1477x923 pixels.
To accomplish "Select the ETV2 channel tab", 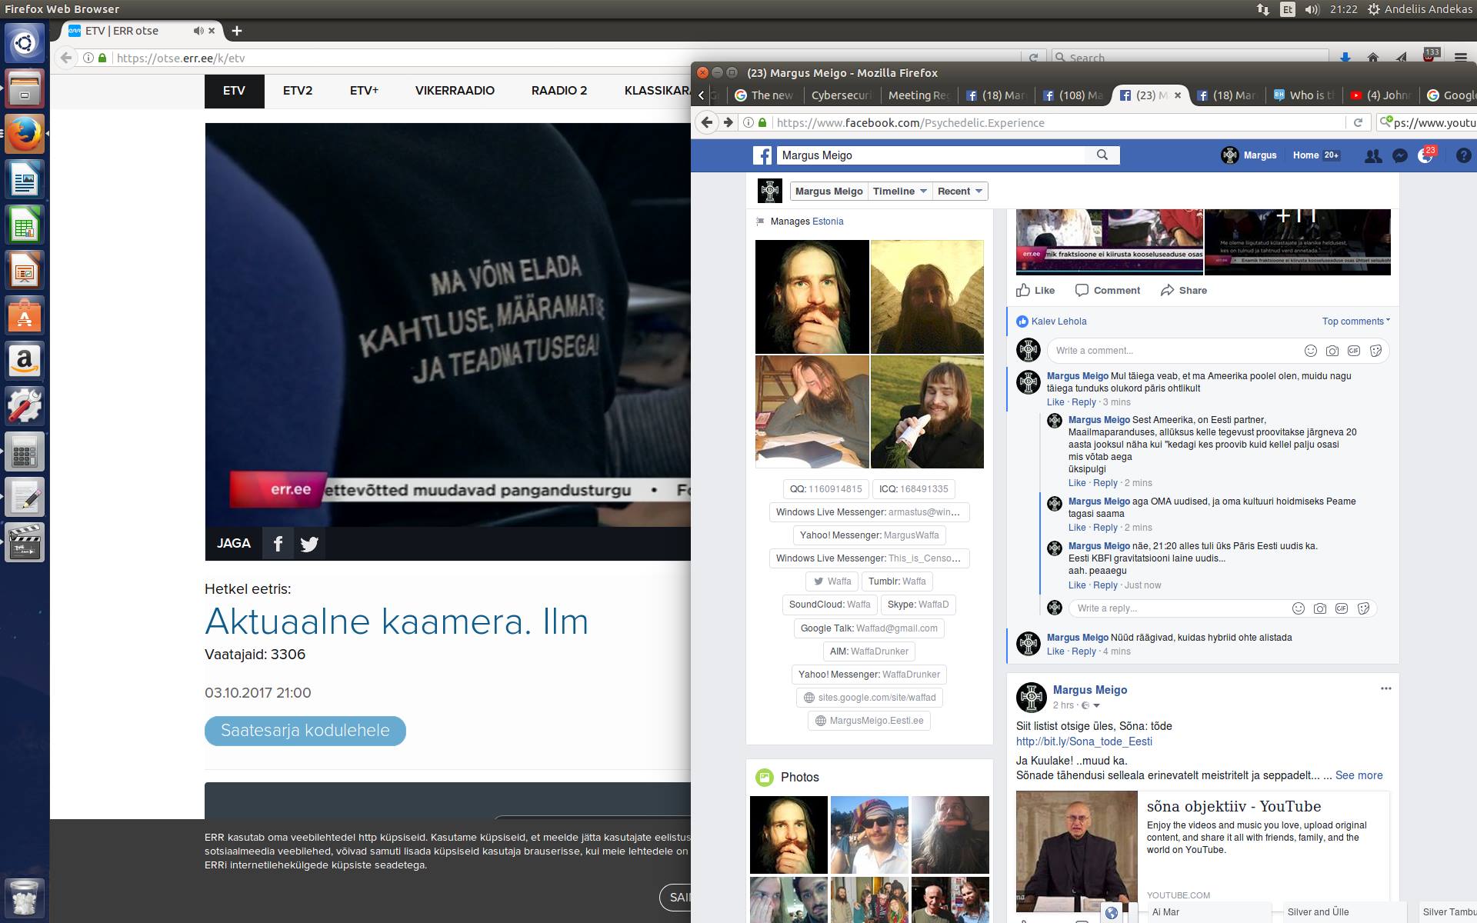I will tap(298, 91).
